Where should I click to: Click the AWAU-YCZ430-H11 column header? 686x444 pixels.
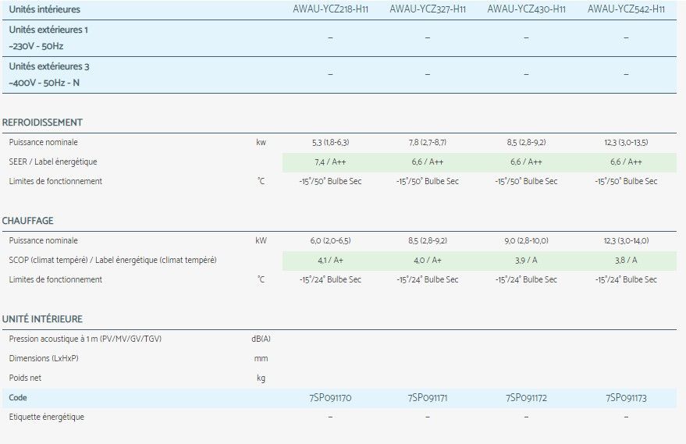(x=526, y=9)
